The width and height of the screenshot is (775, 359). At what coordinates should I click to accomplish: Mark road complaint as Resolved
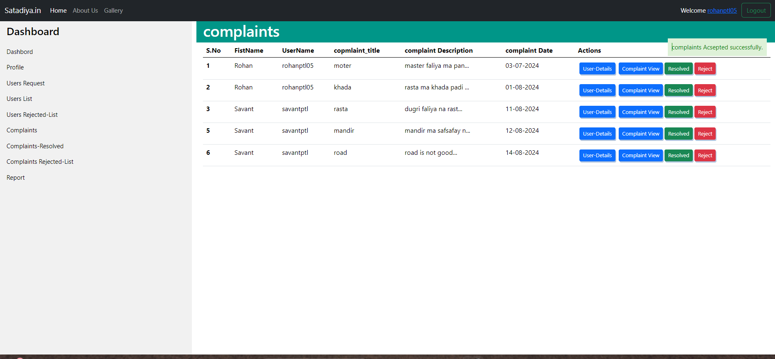(678, 156)
